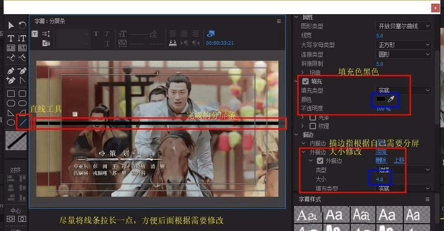Open the 填充类型 dropdown under 填充

click(x=403, y=90)
